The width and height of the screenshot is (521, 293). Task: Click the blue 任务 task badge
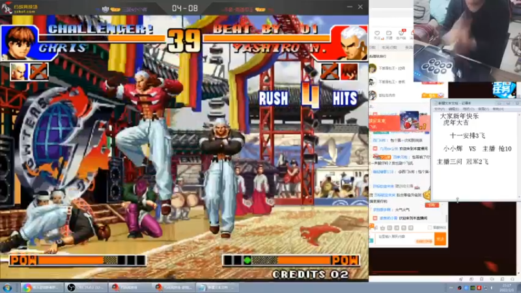click(x=503, y=90)
